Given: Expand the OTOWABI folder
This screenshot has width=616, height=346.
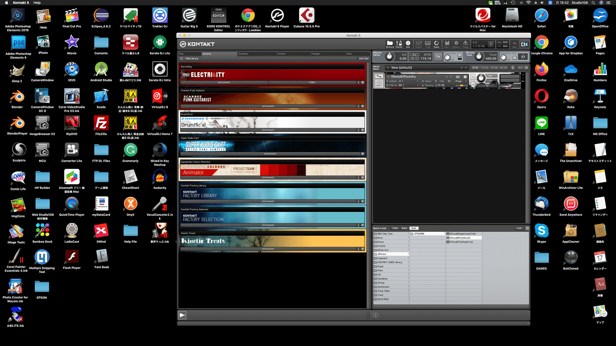Looking at the screenshot, I should [427, 234].
